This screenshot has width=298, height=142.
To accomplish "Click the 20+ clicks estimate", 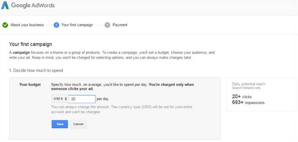I will (x=242, y=97).
